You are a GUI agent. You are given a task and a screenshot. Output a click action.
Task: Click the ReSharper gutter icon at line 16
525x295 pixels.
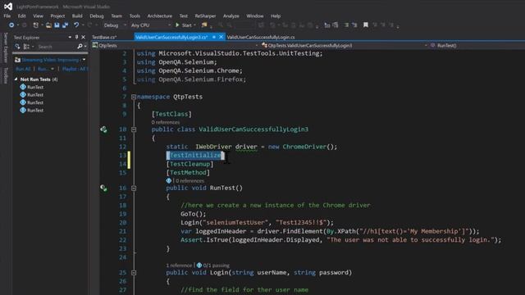click(x=104, y=188)
